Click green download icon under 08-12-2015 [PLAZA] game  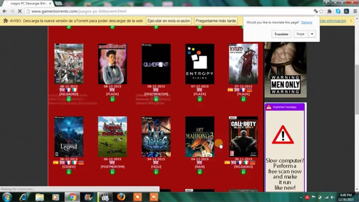pyautogui.click(x=112, y=99)
